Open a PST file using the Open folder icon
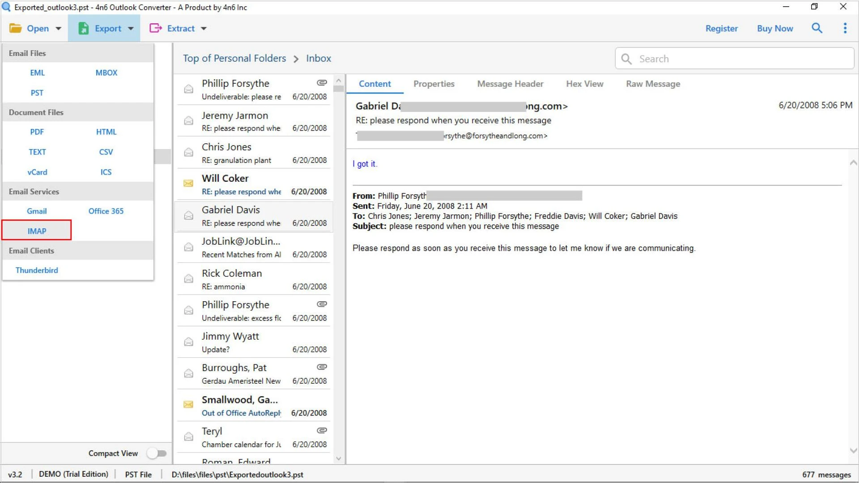 click(15, 28)
